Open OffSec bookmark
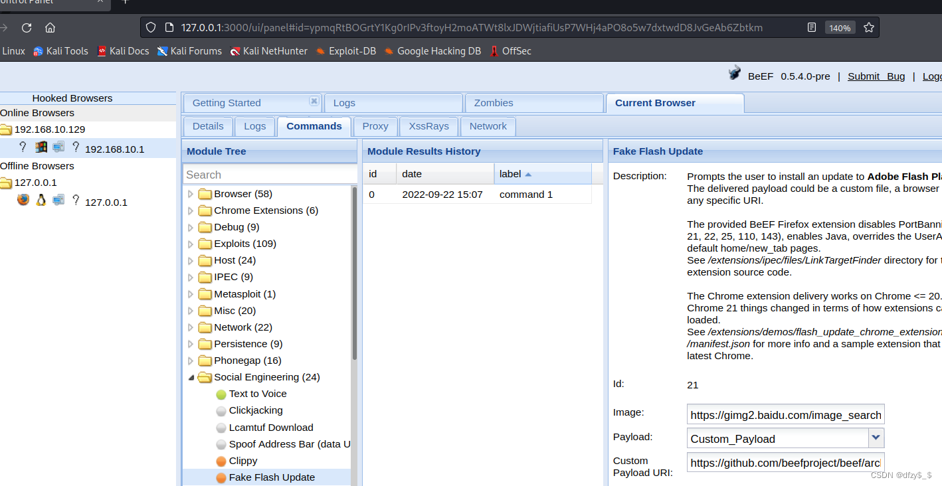Screen dimensions: 942x486 point(510,51)
